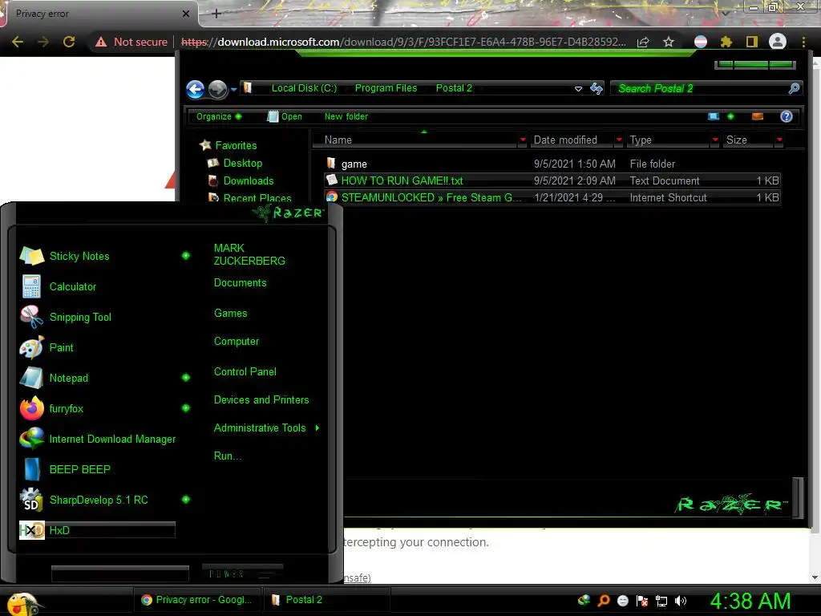821x616 pixels.
Task: Click the Open button in Explorer toolbar
Action: tap(285, 116)
